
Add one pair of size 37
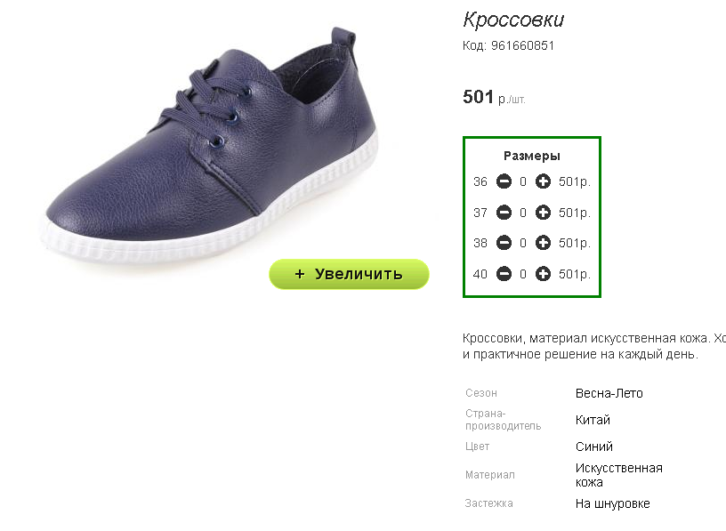point(543,213)
